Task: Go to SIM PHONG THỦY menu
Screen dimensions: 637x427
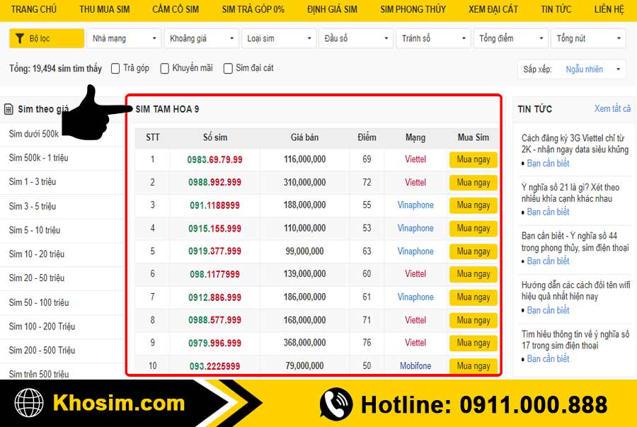Action: coord(413,9)
